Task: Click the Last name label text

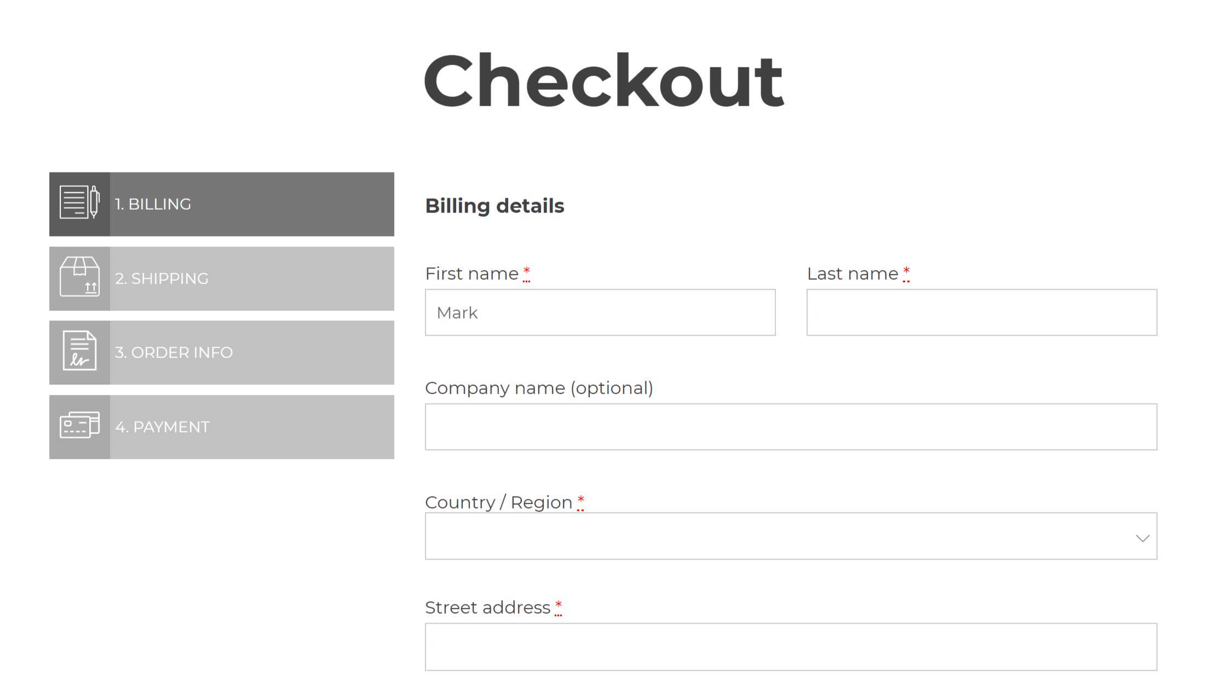Action: click(852, 274)
